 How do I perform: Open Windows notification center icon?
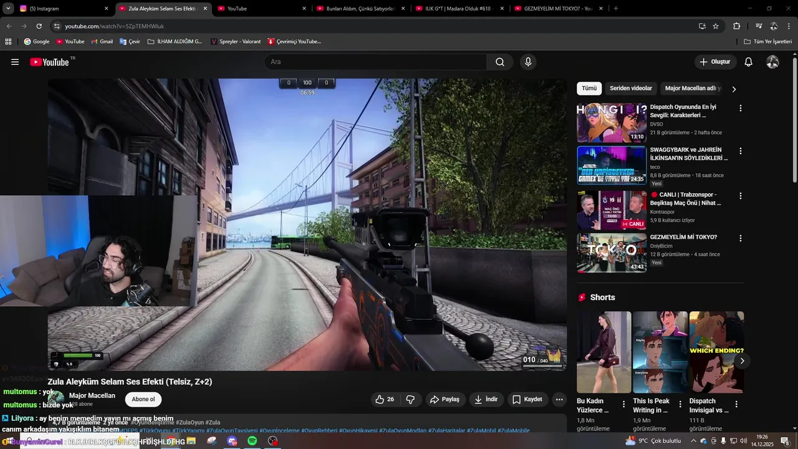pos(785,441)
